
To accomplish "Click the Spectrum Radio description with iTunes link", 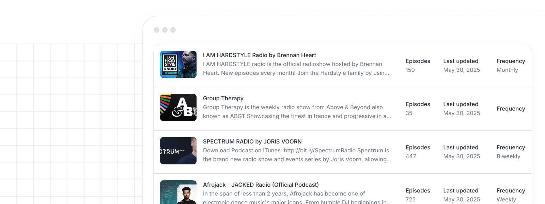I will coord(296,155).
